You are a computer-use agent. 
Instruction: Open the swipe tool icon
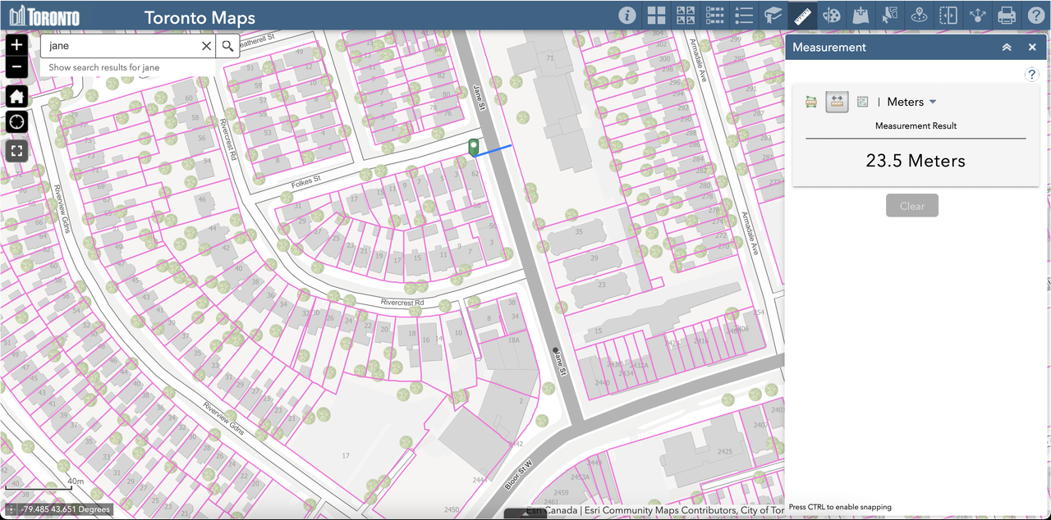click(948, 16)
